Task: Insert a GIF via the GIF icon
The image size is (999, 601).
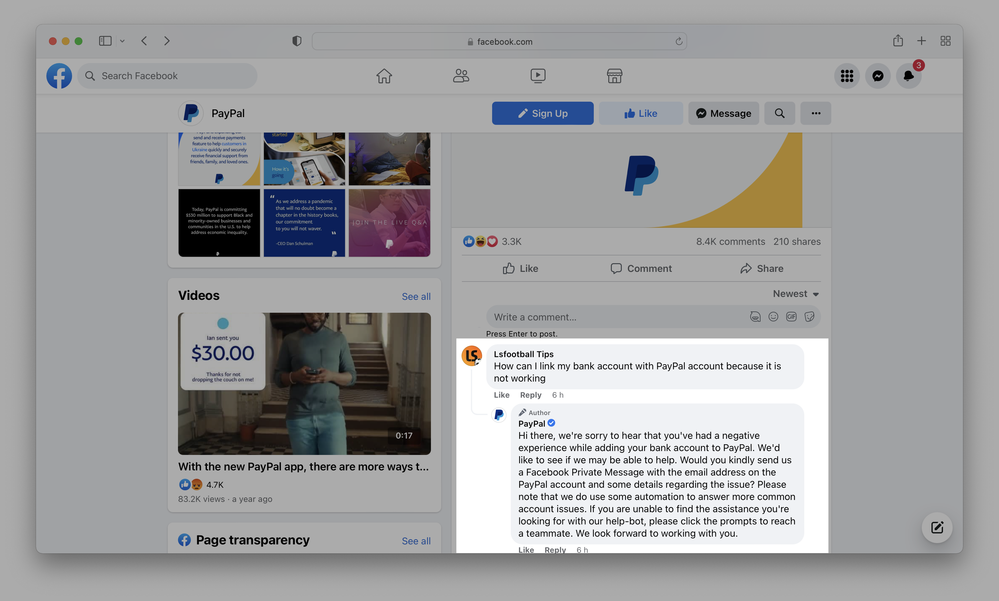Action: click(x=791, y=317)
